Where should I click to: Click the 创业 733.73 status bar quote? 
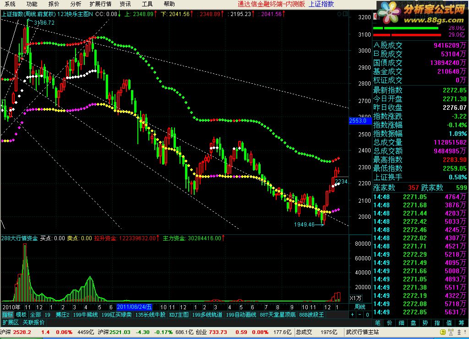[212, 332]
